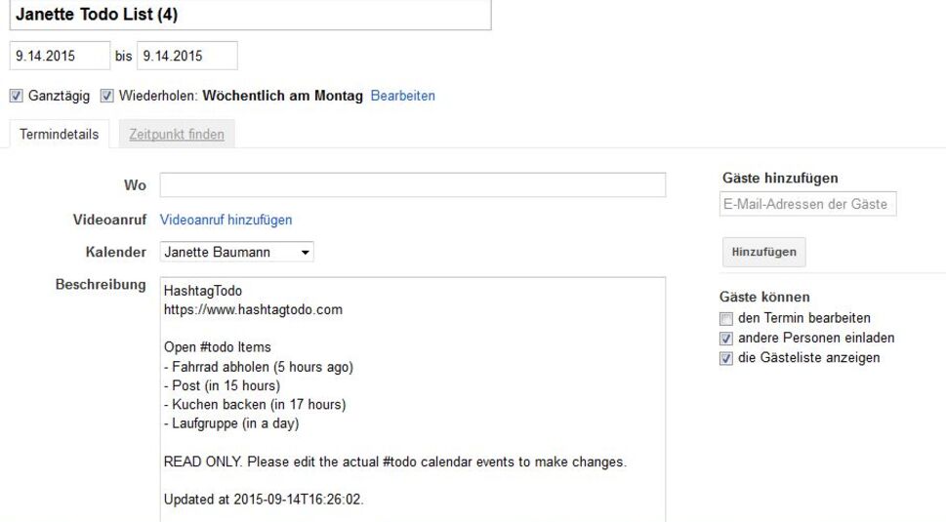
Task: Uncheck 'die Gästeliste anzeigen' option
Action: point(725,358)
